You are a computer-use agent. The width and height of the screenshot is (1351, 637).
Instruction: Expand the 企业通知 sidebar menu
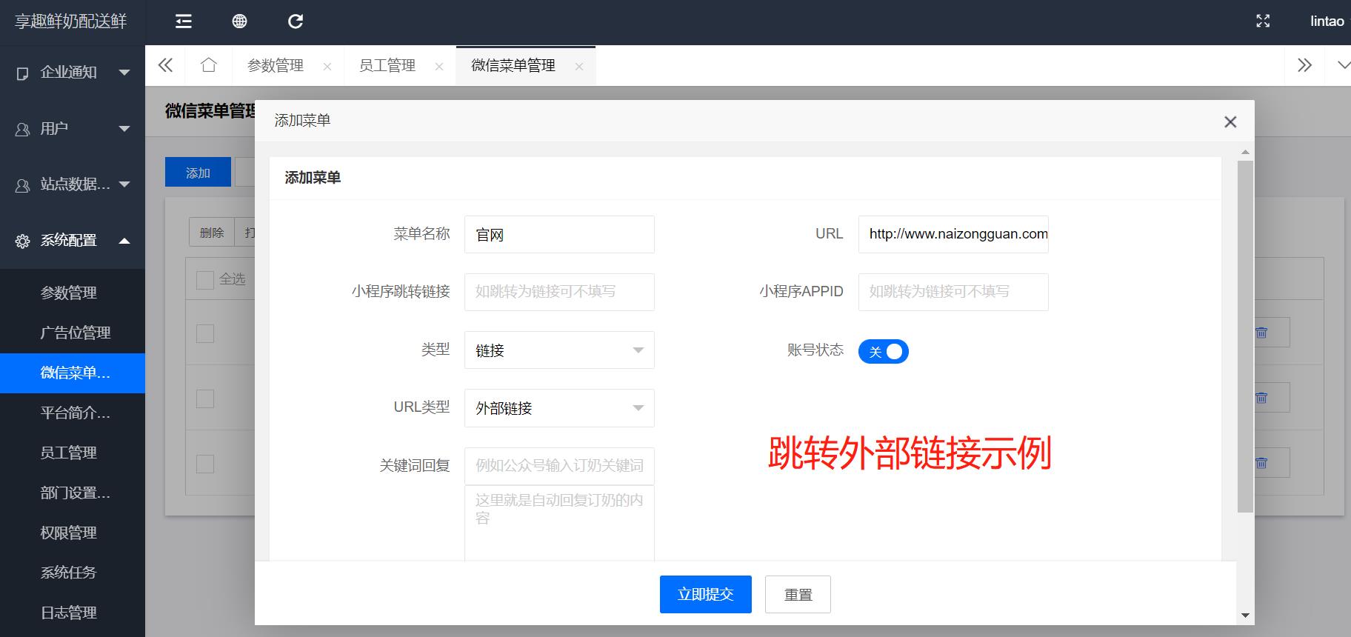tap(73, 73)
